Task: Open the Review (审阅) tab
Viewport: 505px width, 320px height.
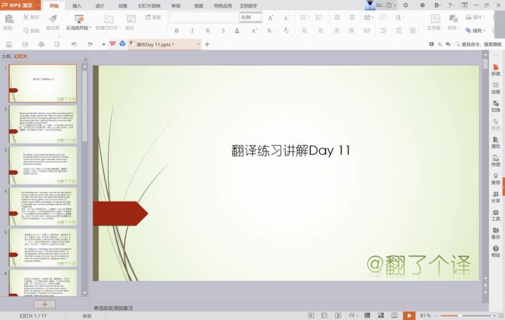Action: click(176, 6)
